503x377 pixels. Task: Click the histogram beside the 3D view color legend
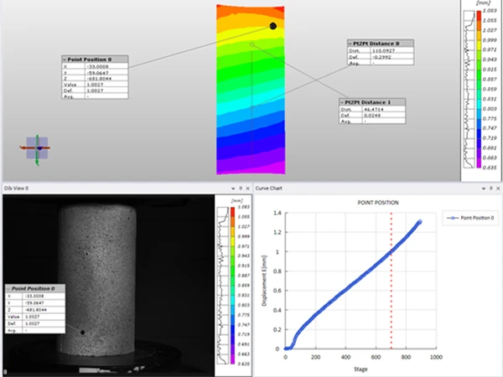click(x=469, y=89)
